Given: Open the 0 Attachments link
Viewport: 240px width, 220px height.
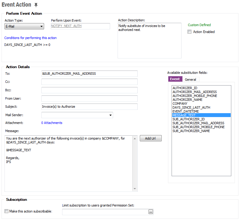Looking at the screenshot, I should click(52, 123).
